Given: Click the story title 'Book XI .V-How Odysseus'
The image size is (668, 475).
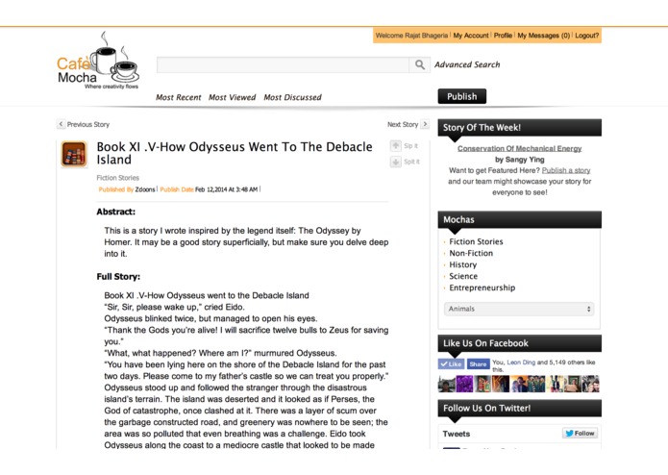Looking at the screenshot, I should pos(235,153).
